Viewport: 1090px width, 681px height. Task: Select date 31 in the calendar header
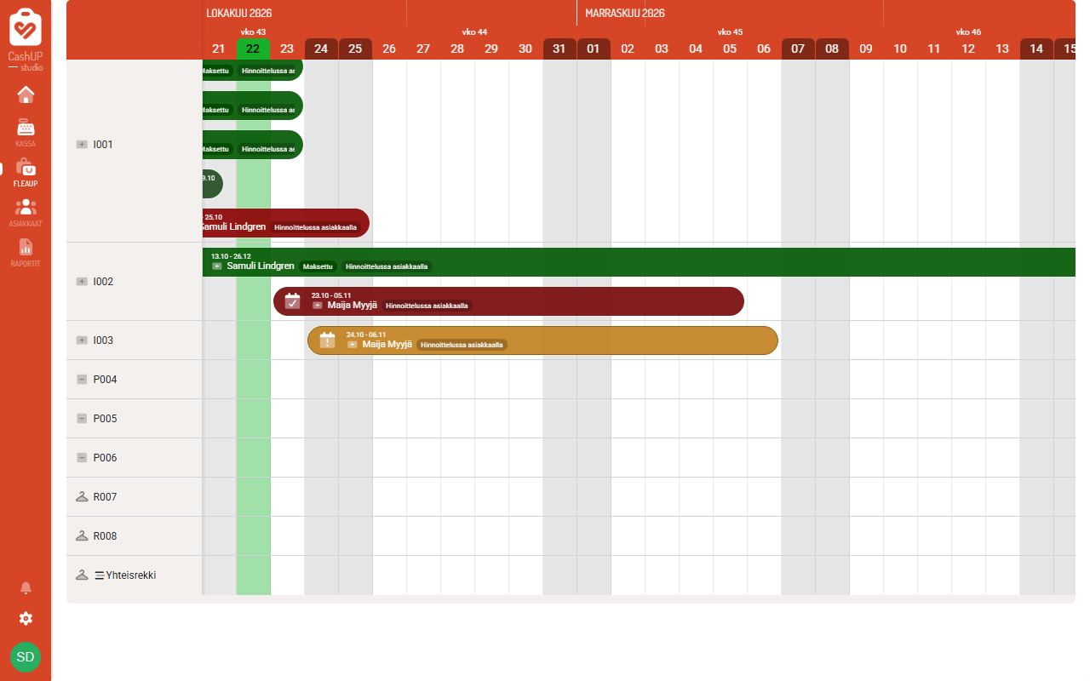(x=559, y=49)
